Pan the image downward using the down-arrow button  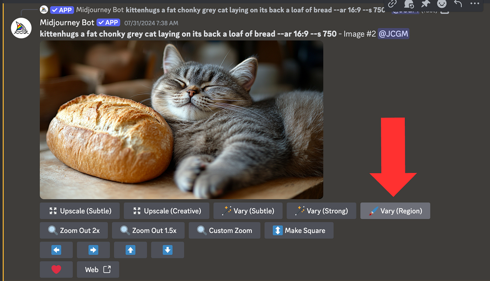[167, 250]
